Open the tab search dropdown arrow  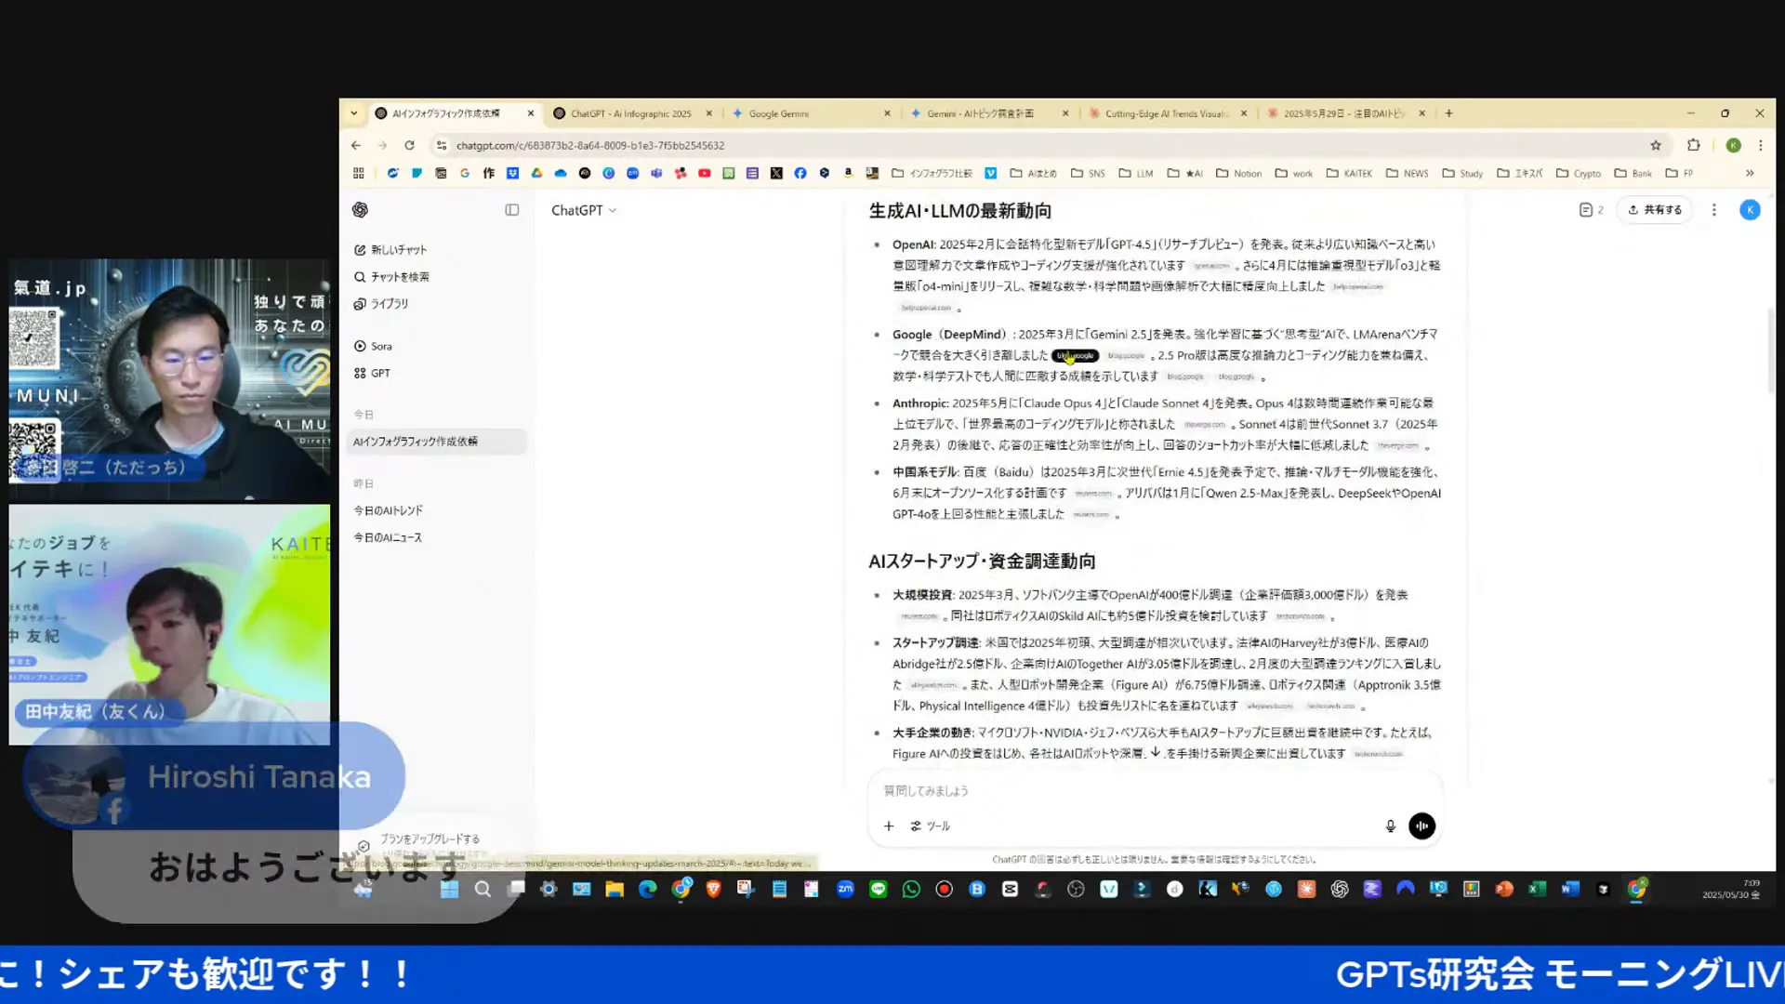(x=353, y=113)
